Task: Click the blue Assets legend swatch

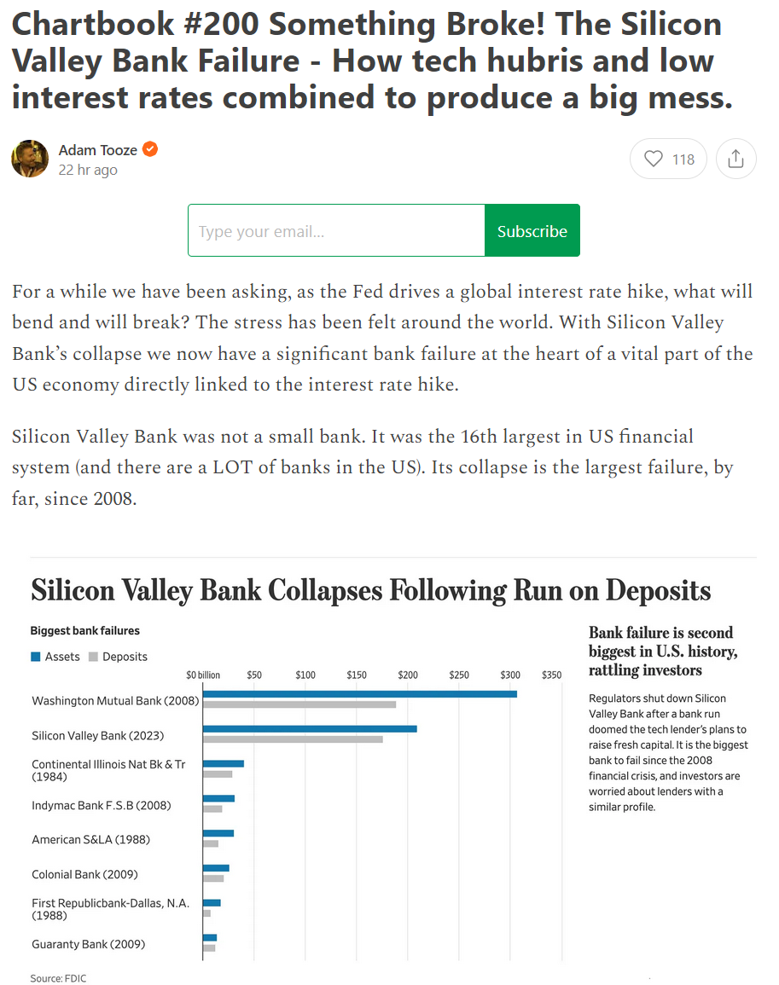Action: point(36,657)
